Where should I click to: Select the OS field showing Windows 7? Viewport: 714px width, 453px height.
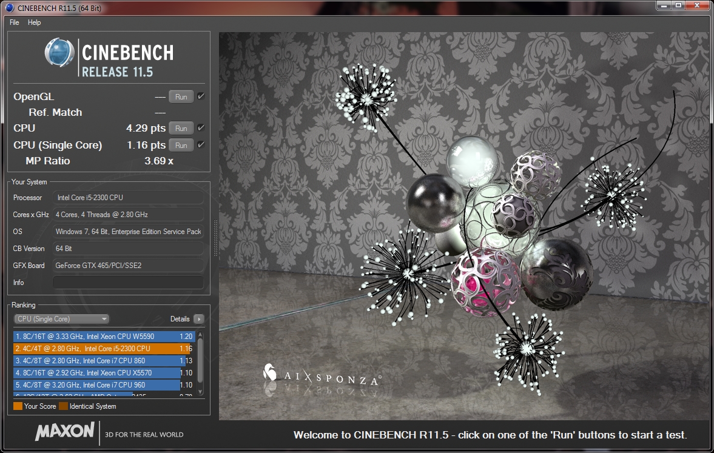coord(128,231)
